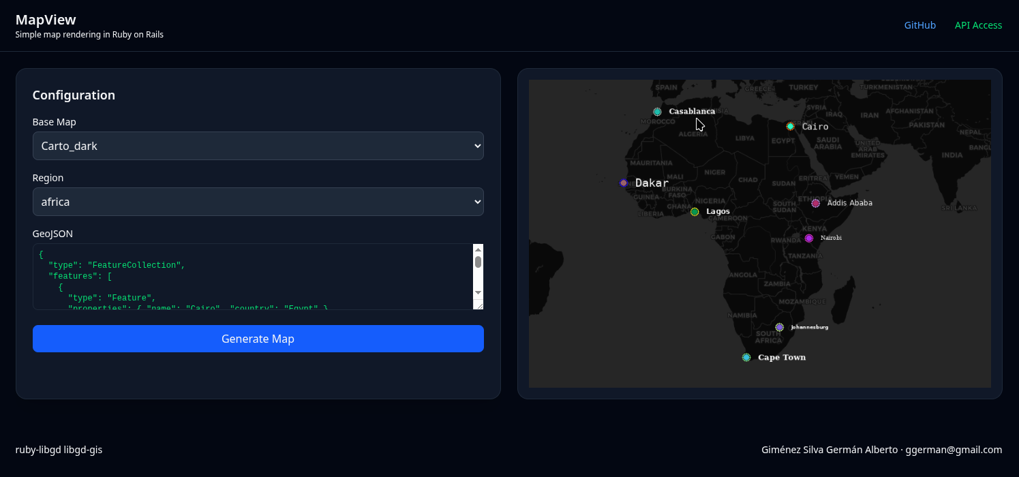Select the Dakar city marker

[624, 183]
